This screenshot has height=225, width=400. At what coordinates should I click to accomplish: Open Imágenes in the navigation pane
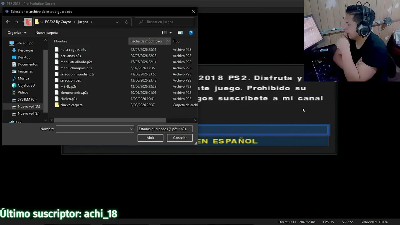click(x=25, y=71)
